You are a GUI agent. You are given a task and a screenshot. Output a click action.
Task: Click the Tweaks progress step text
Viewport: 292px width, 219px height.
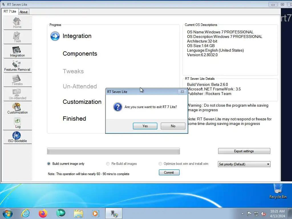73,71
